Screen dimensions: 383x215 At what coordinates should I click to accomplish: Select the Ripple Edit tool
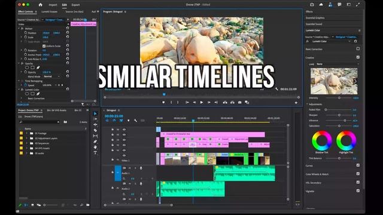tap(95, 125)
